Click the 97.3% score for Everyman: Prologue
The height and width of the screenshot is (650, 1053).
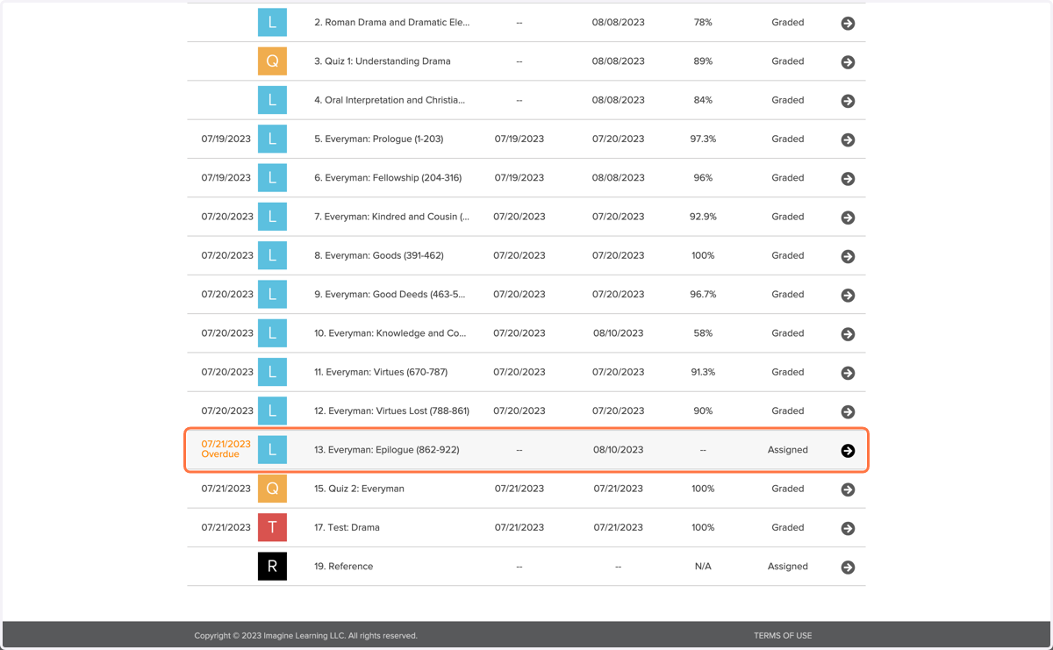703,139
